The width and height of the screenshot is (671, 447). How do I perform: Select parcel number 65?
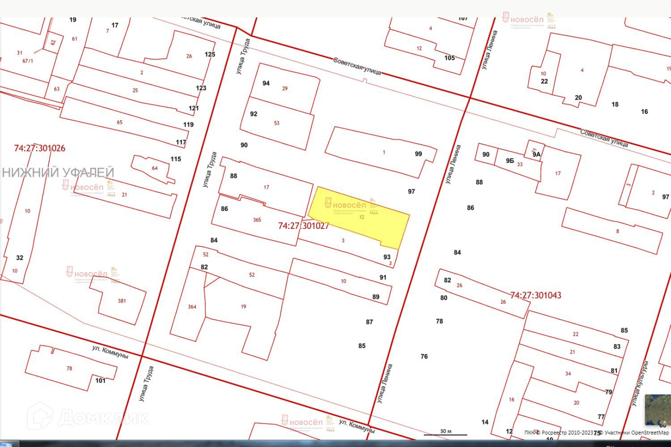coord(119,122)
